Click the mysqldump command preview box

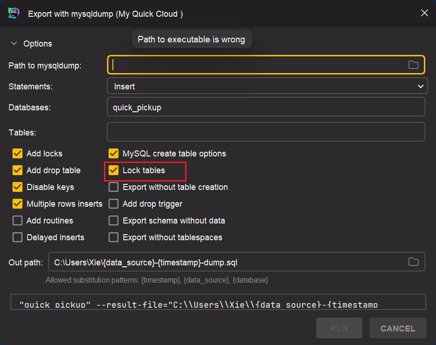click(x=218, y=302)
